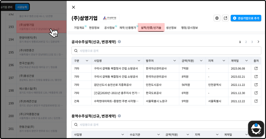Click the [긴급]2020년~2021년 충주지사 project cell

(x=117, y=93)
